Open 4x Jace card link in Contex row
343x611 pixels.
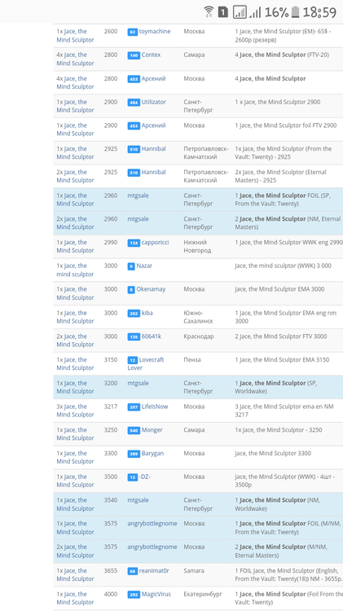click(75, 59)
